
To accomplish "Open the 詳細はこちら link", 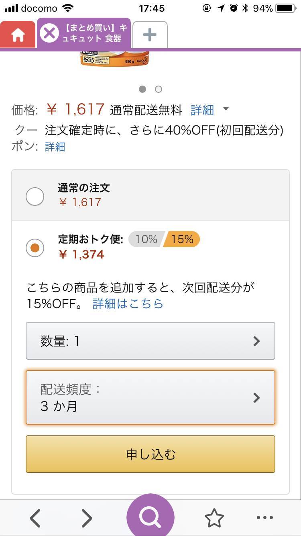I will coord(128,303).
